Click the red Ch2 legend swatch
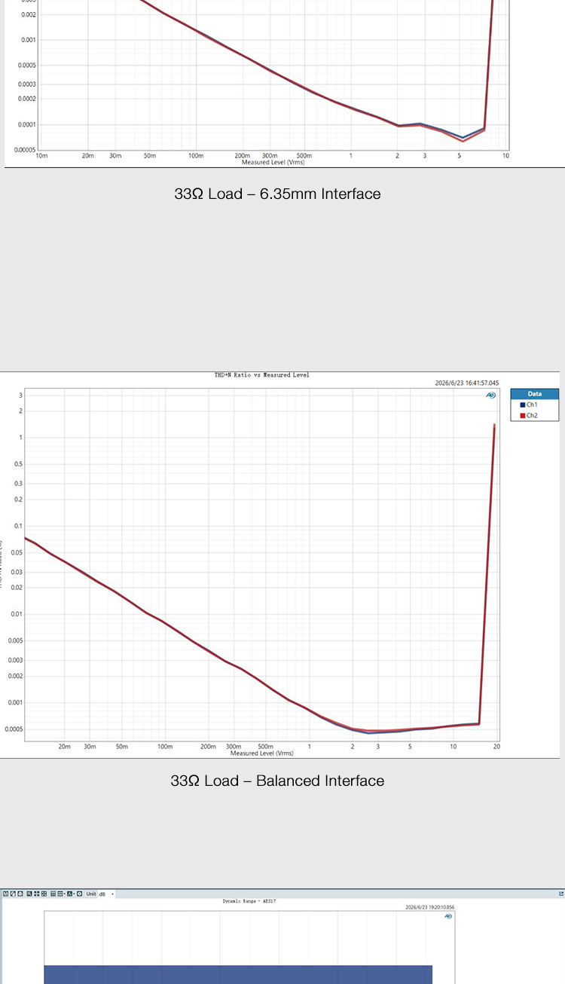 click(522, 415)
